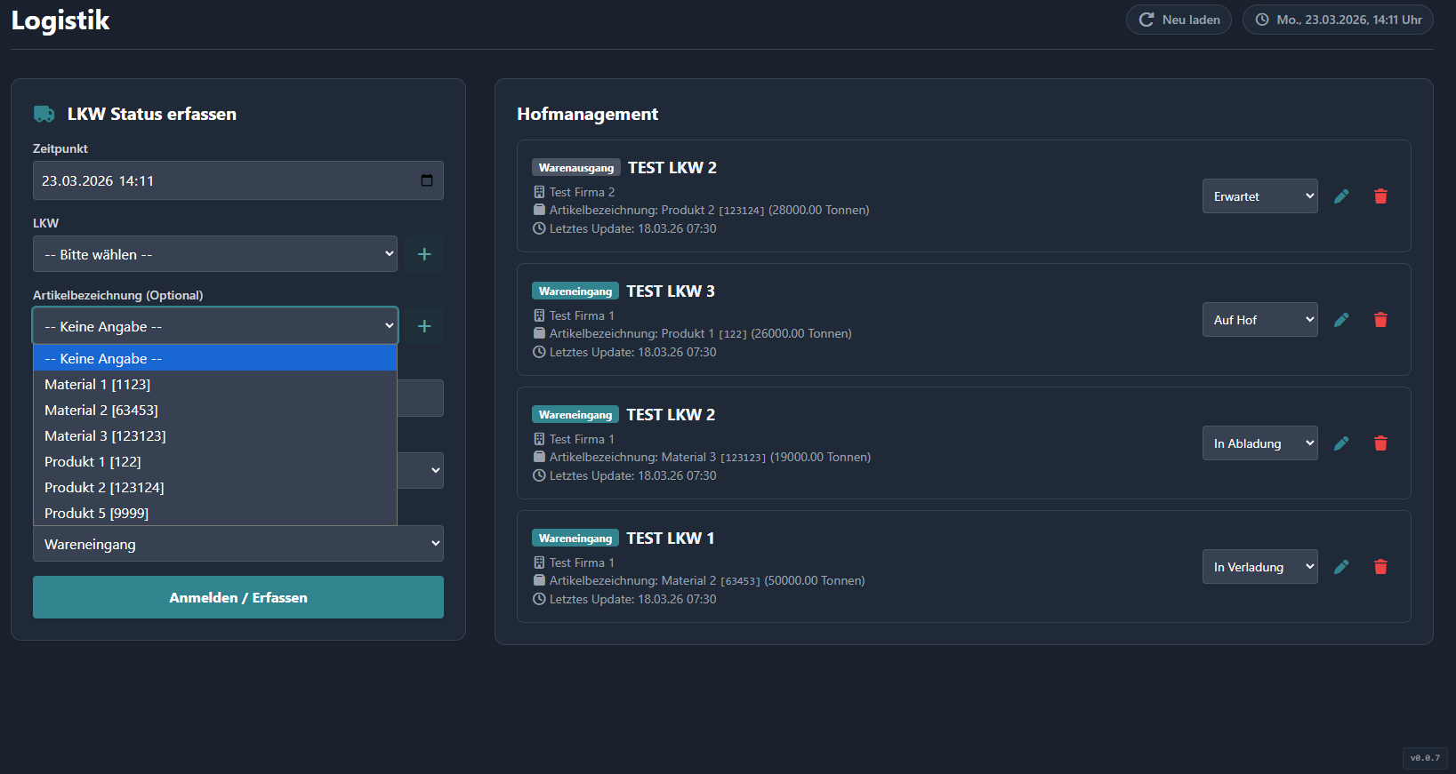
Task: Choose 'Produkt 5 [9999]' option
Action: [96, 514]
